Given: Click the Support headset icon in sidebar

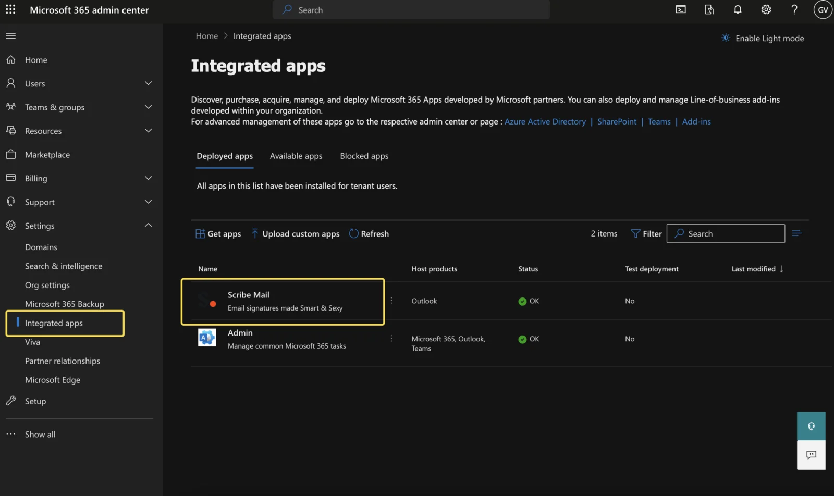Looking at the screenshot, I should (x=11, y=202).
